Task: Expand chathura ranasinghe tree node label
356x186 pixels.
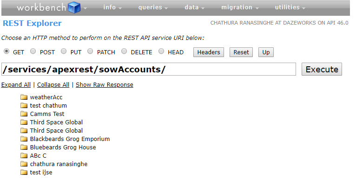Action: 59,164
